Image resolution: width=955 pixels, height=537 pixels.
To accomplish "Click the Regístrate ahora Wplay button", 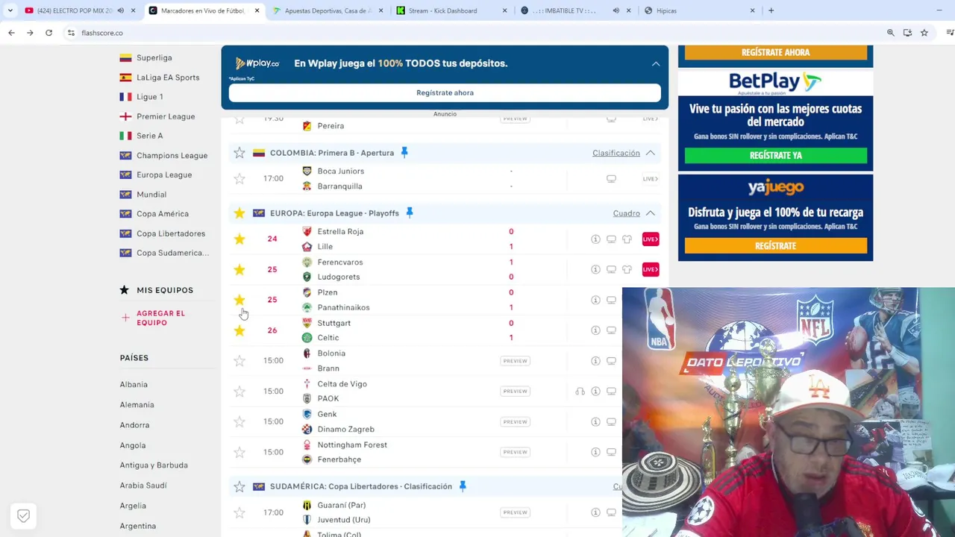I will tap(445, 92).
